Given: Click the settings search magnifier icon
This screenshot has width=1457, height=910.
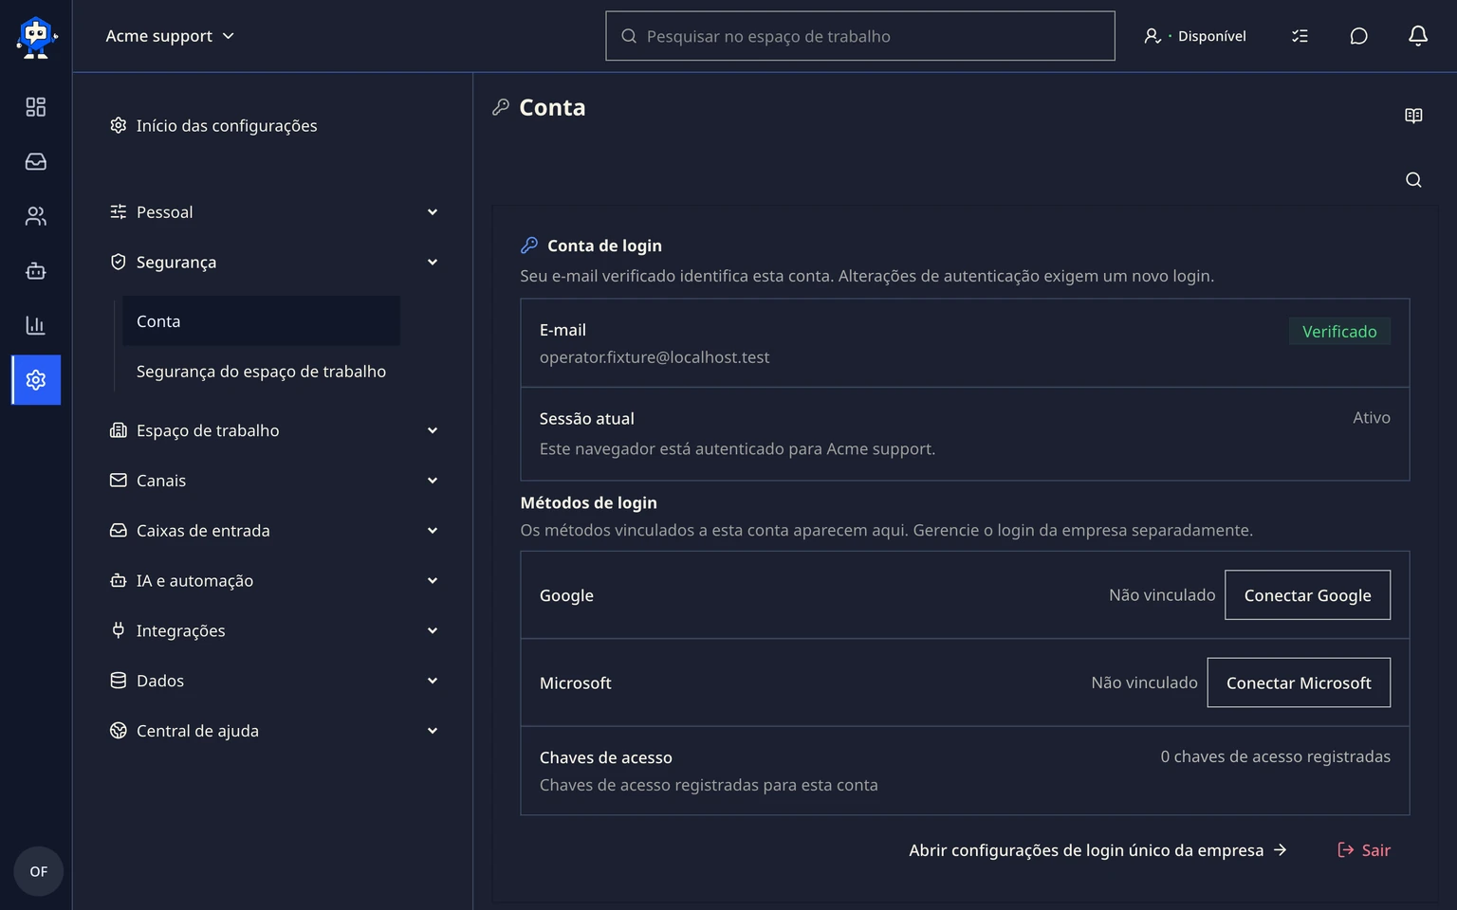Looking at the screenshot, I should point(1413,180).
